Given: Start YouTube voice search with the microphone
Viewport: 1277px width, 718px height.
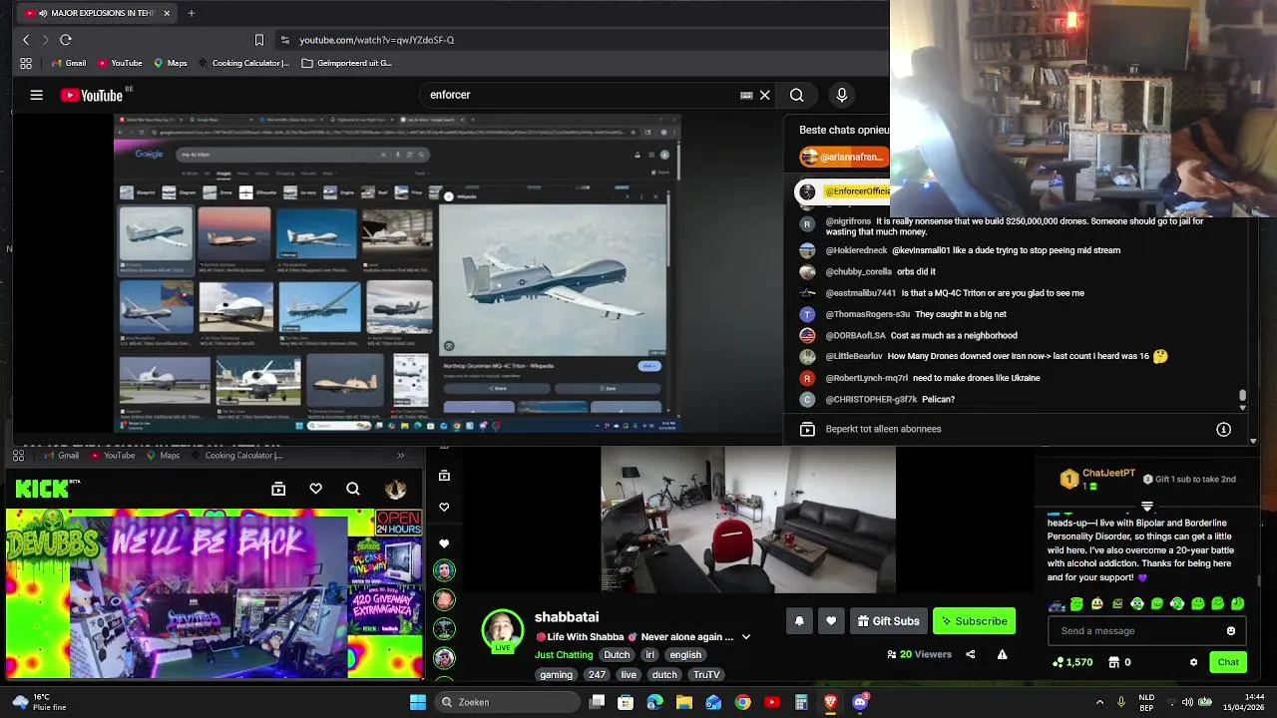Looking at the screenshot, I should point(842,95).
